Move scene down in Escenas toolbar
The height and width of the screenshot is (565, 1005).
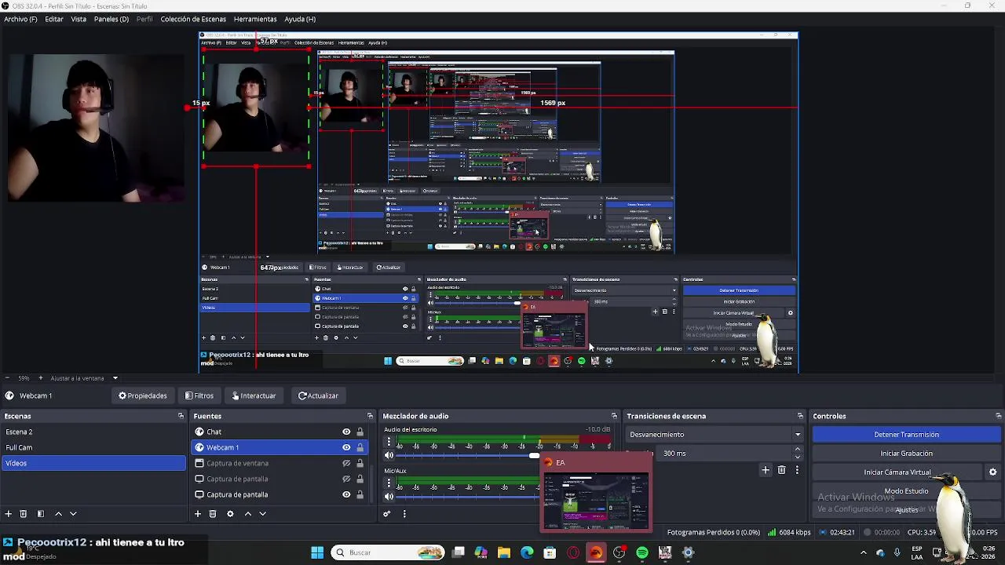point(73,514)
